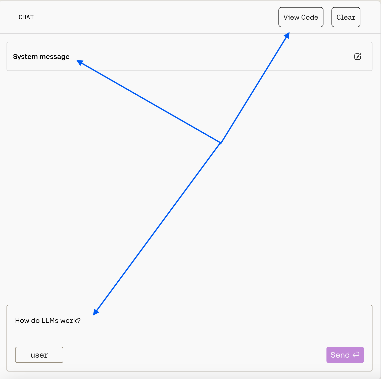Send the message
Viewport: 381px width, 379px height.
click(345, 355)
